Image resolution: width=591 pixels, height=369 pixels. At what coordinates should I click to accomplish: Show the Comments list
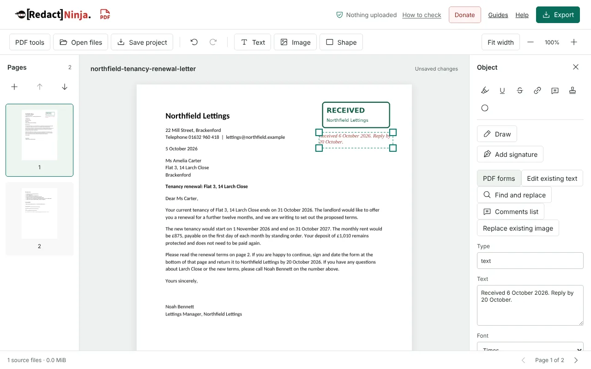click(x=511, y=212)
